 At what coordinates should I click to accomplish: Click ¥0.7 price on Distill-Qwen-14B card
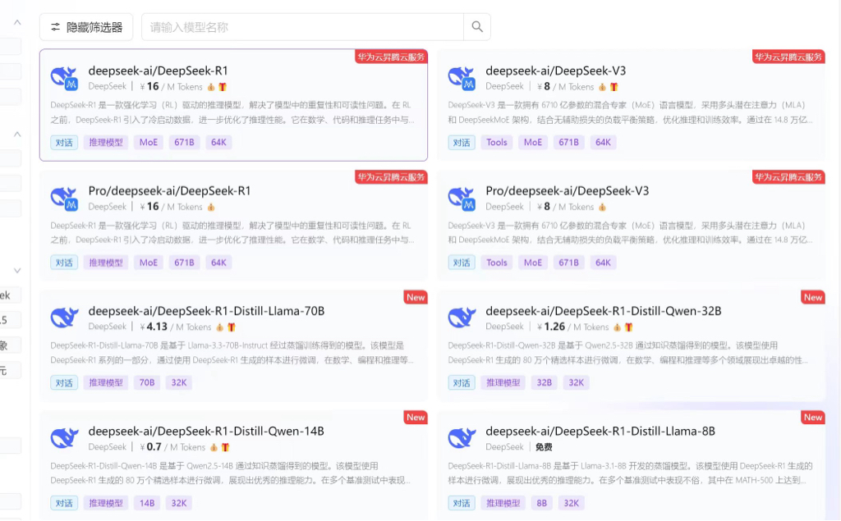(x=151, y=447)
